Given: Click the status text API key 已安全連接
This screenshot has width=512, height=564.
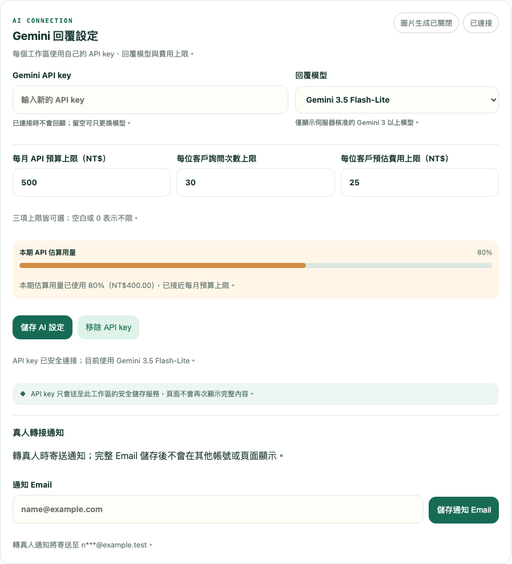Looking at the screenshot, I should point(104,360).
